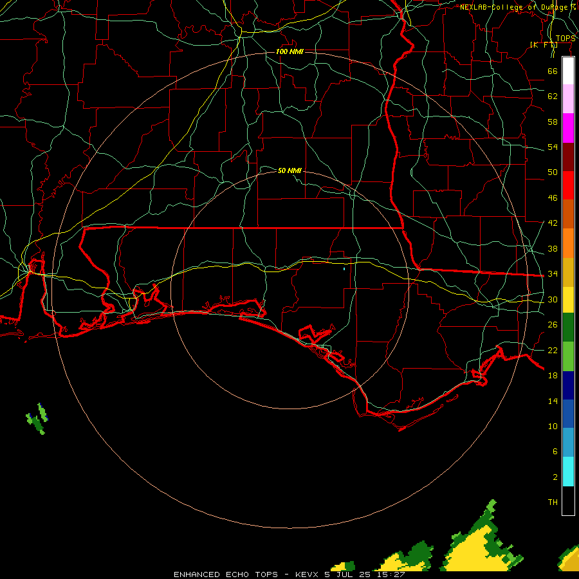Click the green echo cluster over the Gulf

point(37,419)
